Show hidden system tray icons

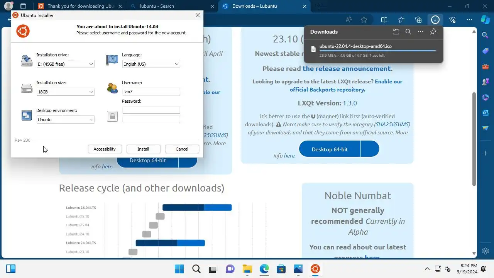[427, 269]
